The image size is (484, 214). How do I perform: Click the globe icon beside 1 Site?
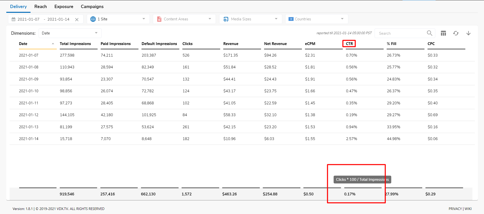pyautogui.click(x=93, y=19)
